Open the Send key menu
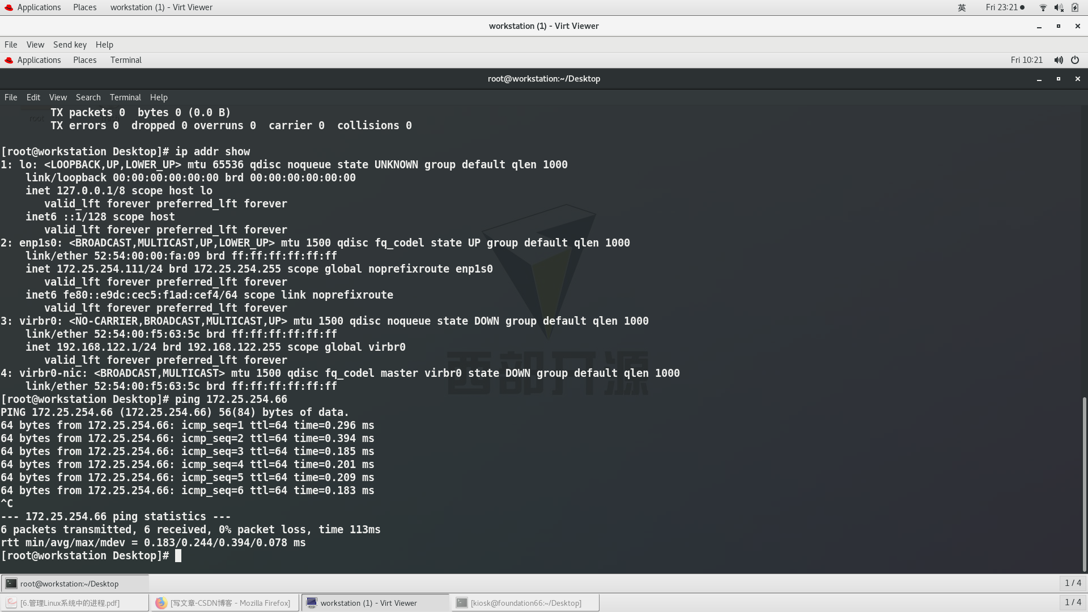Image resolution: width=1088 pixels, height=612 pixels. (70, 45)
